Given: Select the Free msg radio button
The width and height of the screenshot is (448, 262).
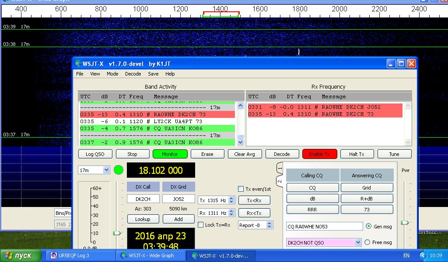Looking at the screenshot, I should tap(367, 242).
